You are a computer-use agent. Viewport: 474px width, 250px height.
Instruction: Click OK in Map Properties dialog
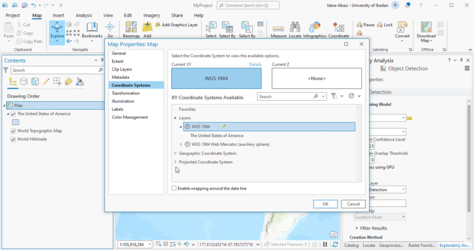click(x=325, y=204)
